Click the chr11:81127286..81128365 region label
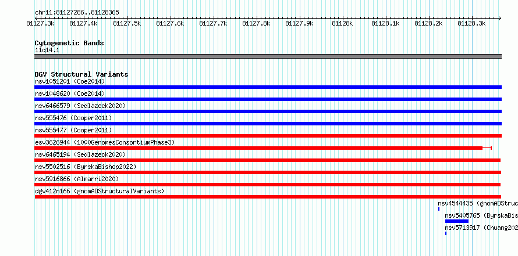 tap(77, 13)
